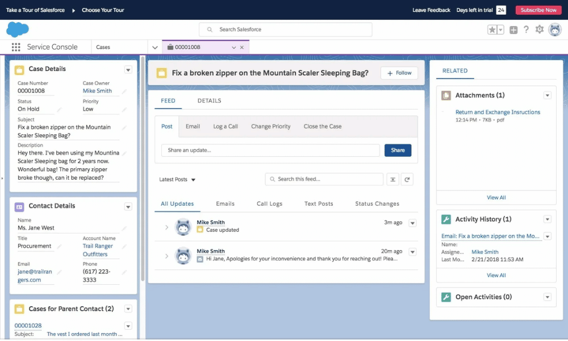This screenshot has width=568, height=341.
Task: Edit the contact Email pencil icon
Action: pyautogui.click(x=59, y=272)
